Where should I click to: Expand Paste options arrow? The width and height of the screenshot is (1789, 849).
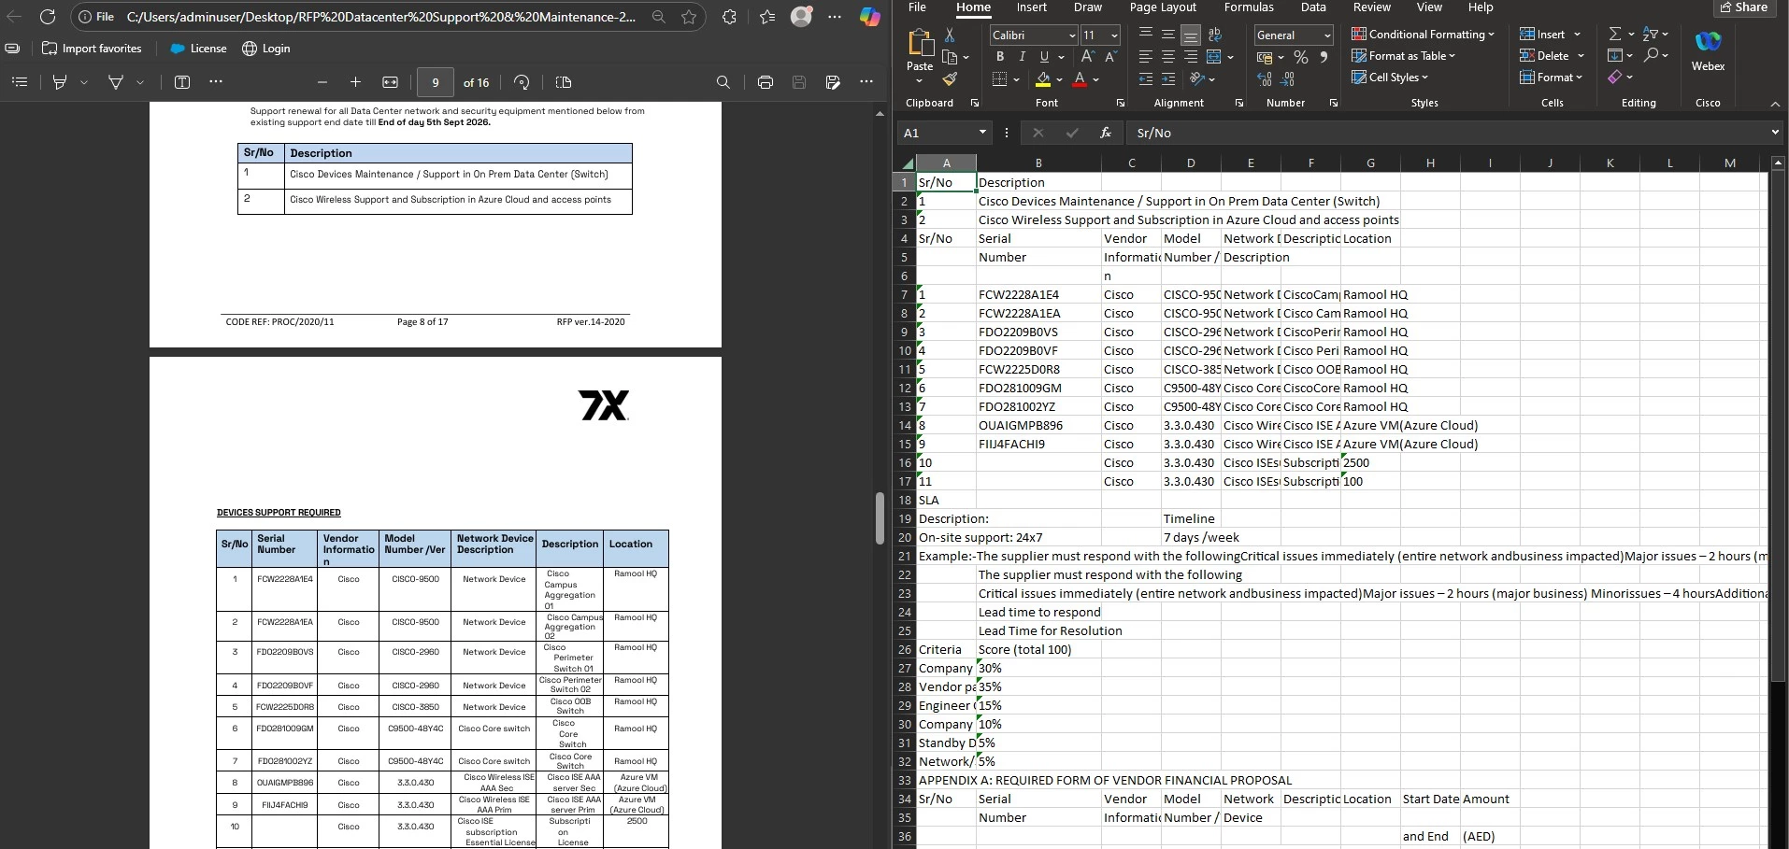pyautogui.click(x=920, y=80)
